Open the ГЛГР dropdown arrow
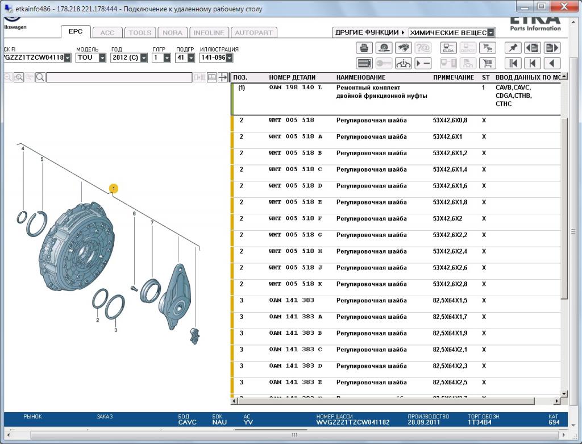 tap(167, 58)
